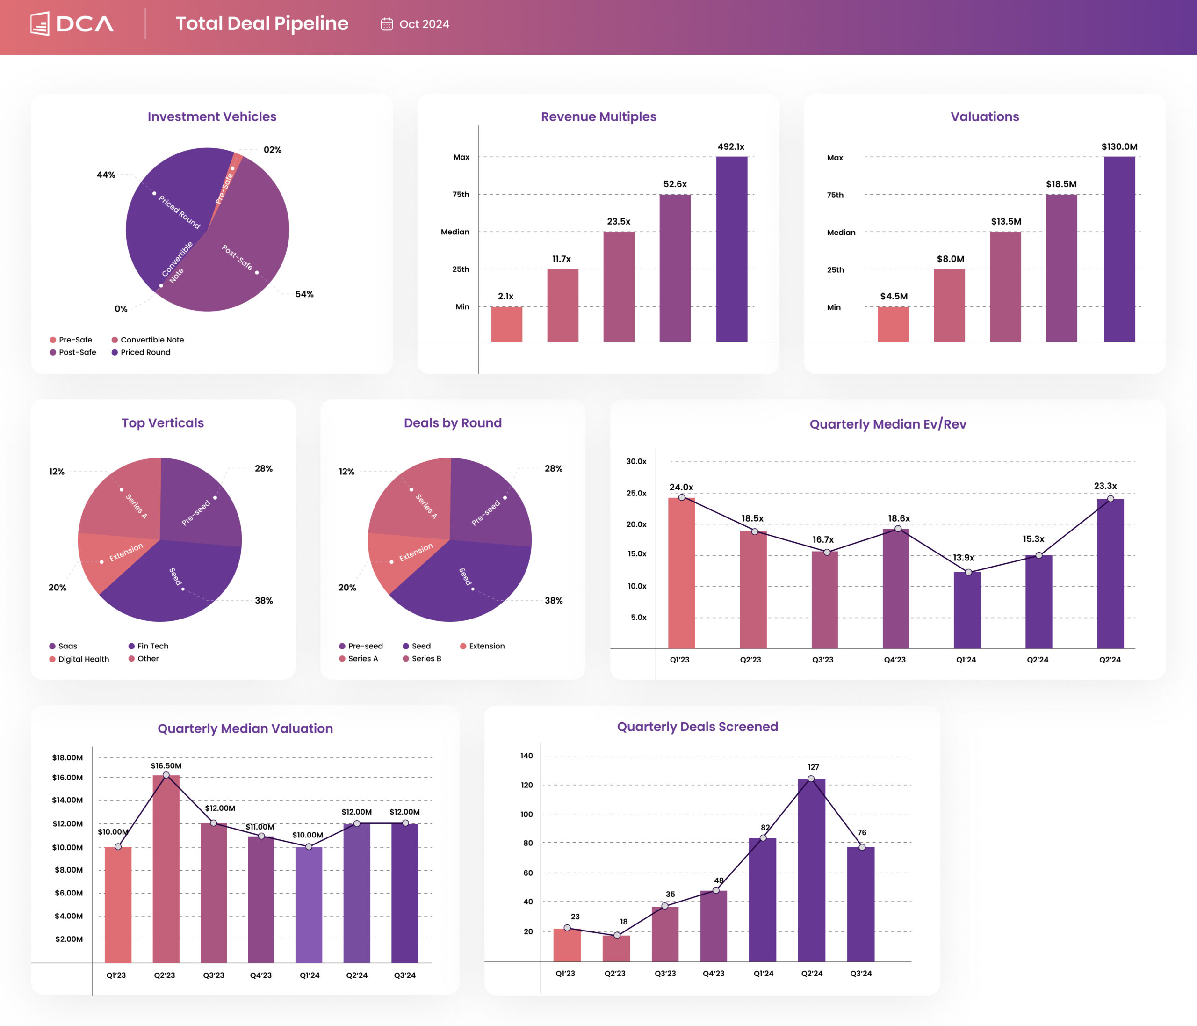
Task: Open the calendar icon beside Oct 2024
Action: point(387,24)
